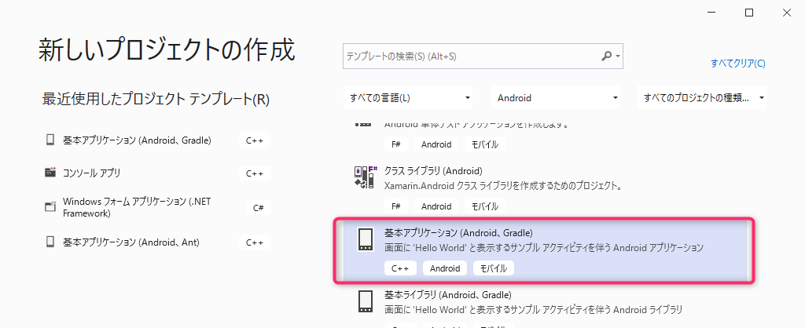Click phone icon of recent 基本アプリケーション (Android、Ant)
The width and height of the screenshot is (805, 328).
(50, 242)
